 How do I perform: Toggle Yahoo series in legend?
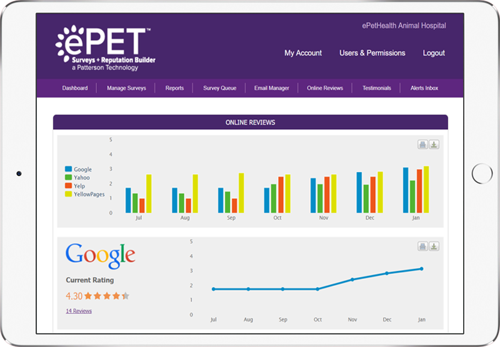(77, 178)
